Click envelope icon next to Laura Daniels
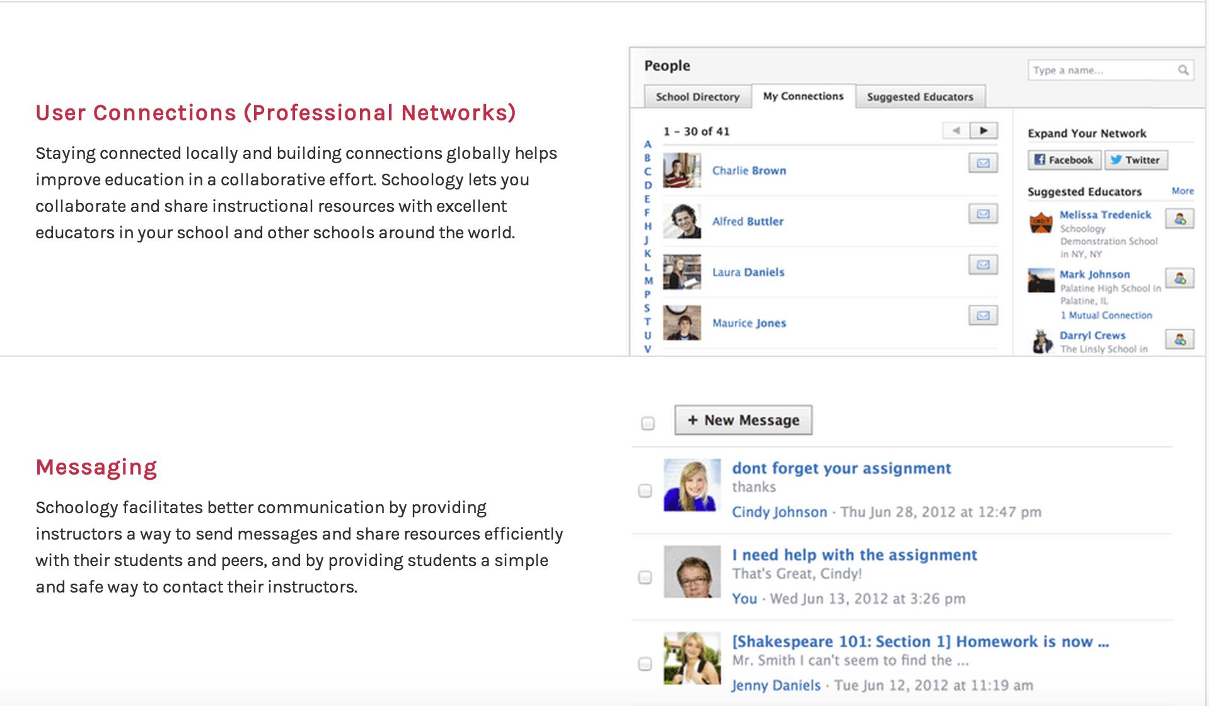The width and height of the screenshot is (1209, 706). (983, 265)
